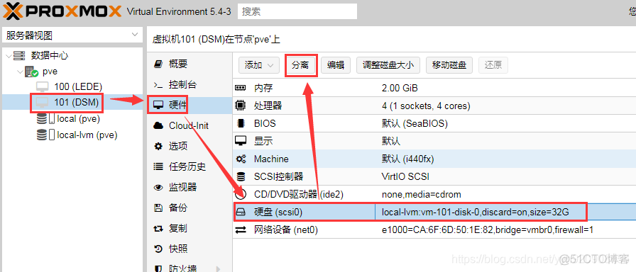Click the 监视器 label
This screenshot has height=272, width=636.
pos(183,187)
